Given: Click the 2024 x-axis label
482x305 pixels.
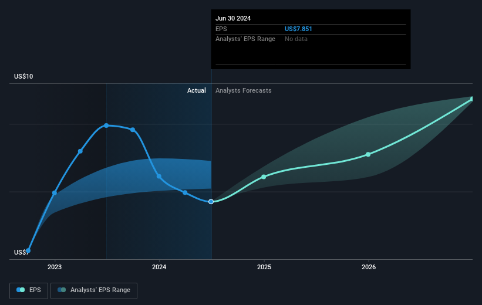Looking at the screenshot, I should [159, 267].
